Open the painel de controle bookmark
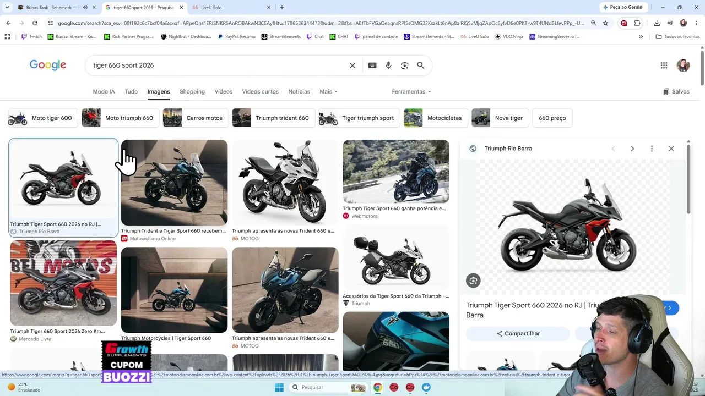The image size is (705, 396). pos(376,37)
